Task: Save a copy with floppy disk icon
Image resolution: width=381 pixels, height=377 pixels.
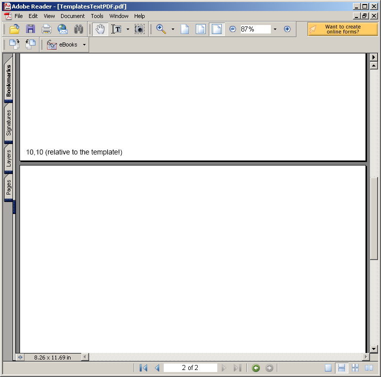Action: click(x=31, y=29)
